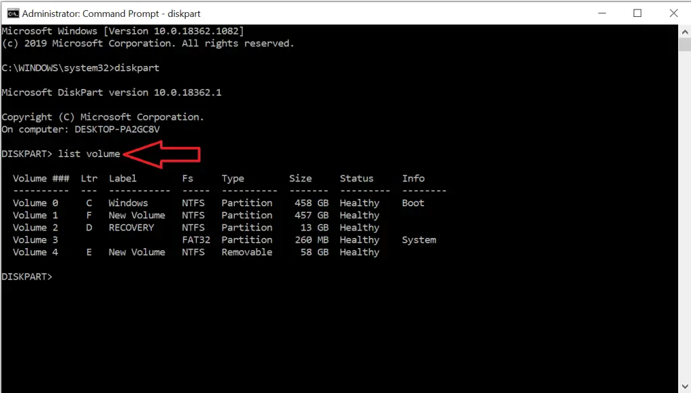This screenshot has width=691, height=393.
Task: Click the Info column header
Action: 413,178
